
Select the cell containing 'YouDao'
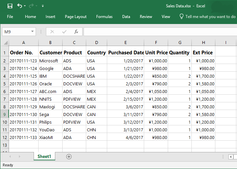point(50,130)
